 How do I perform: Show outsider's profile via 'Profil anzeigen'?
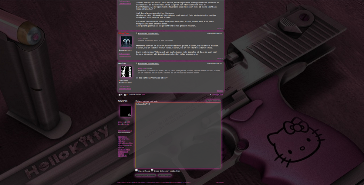tap(124, 86)
